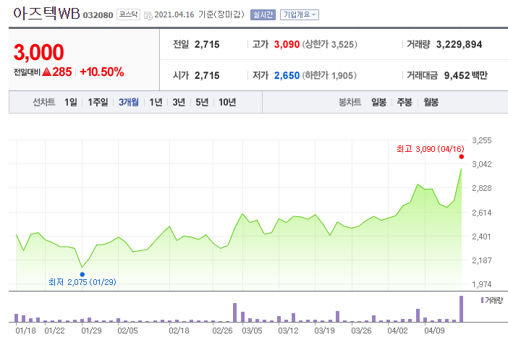This screenshot has width=508, height=345.
Task: Click the 봉차트 label
Action: [x=350, y=103]
